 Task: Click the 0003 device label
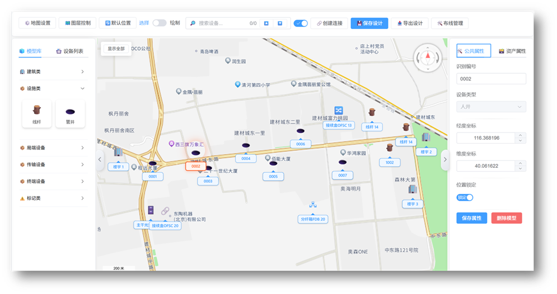coord(208,181)
